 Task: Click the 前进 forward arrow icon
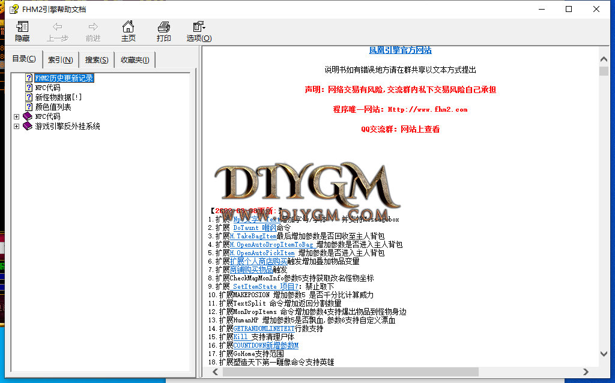point(93,26)
